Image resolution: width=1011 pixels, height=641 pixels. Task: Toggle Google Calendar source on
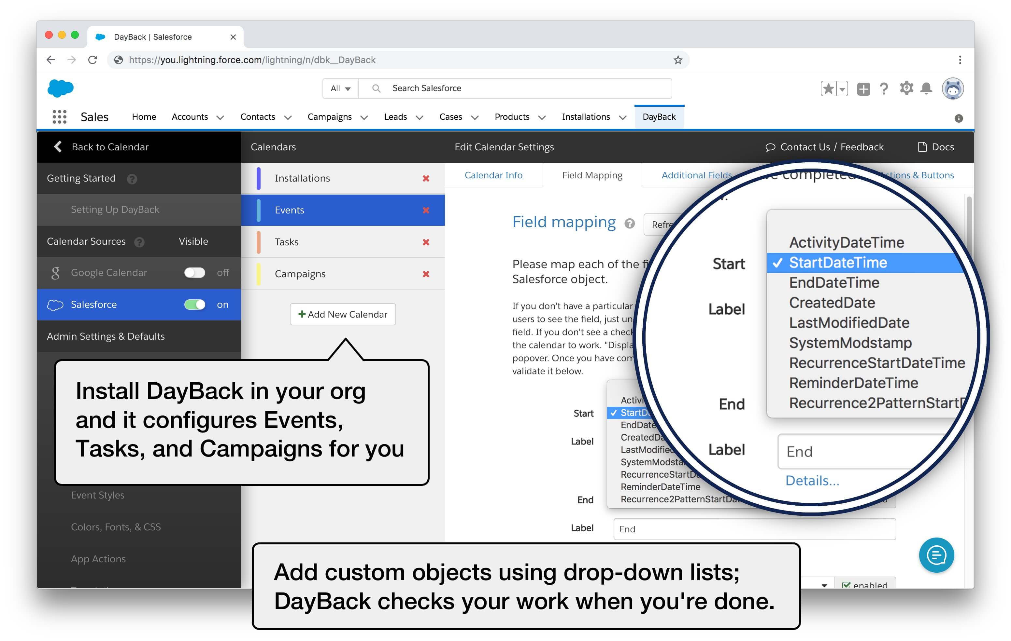(x=195, y=273)
